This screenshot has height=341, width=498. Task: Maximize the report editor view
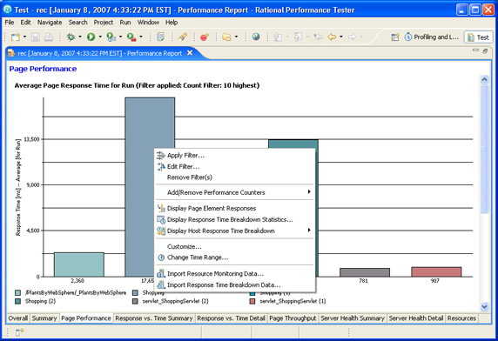pyautogui.click(x=485, y=50)
